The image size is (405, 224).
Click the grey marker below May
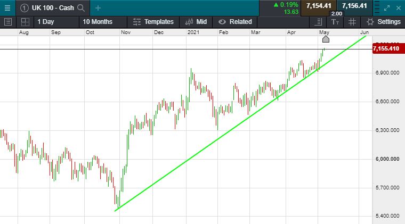326,39
